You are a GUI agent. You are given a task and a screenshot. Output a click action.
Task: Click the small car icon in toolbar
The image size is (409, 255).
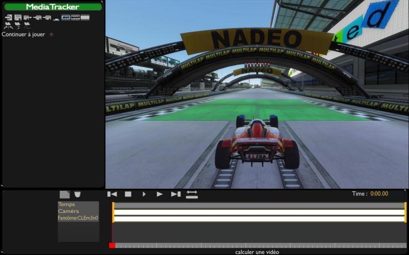[56, 19]
